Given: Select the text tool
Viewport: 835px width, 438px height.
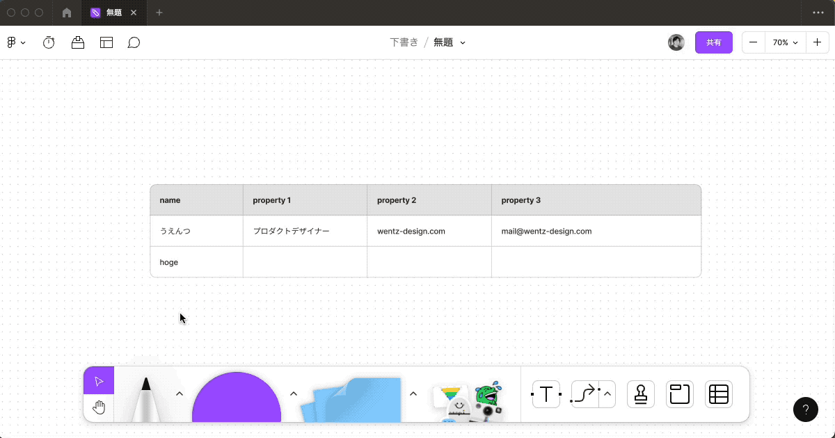Looking at the screenshot, I should 546,394.
